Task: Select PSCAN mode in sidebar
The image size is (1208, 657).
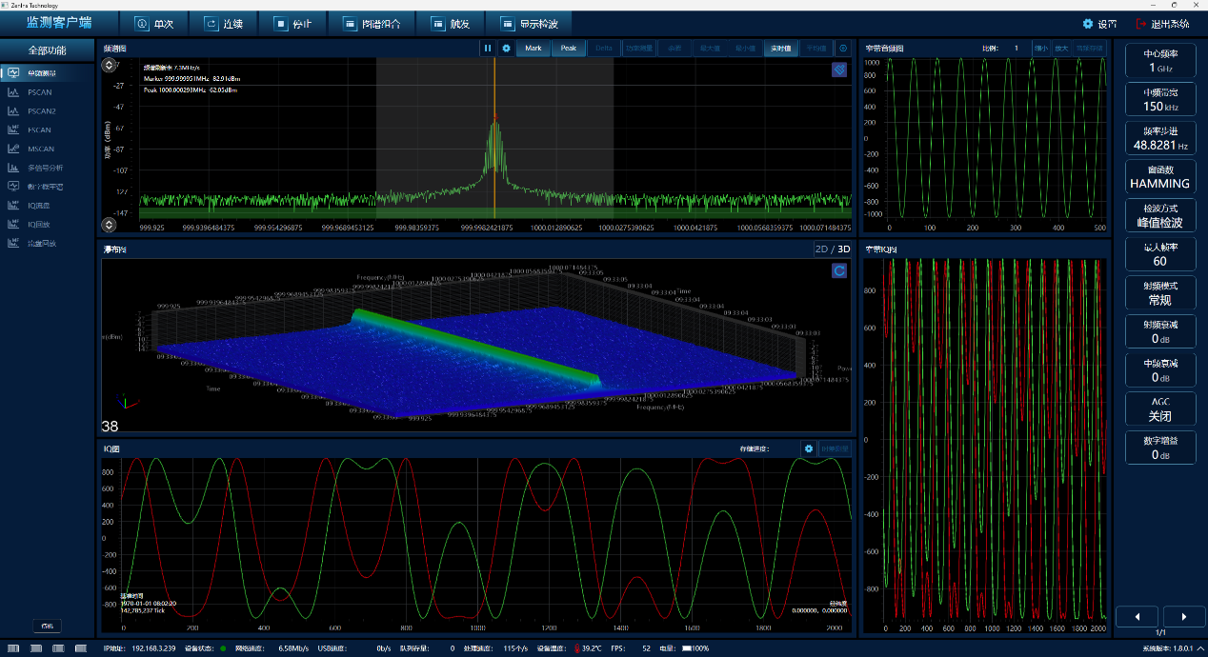Action: coord(48,92)
